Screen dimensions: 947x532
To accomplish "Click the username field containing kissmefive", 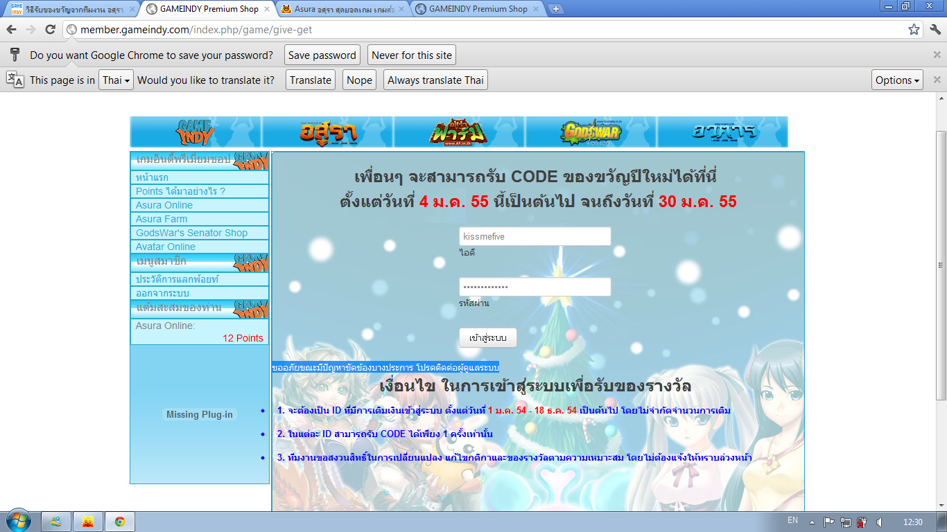I will (535, 236).
